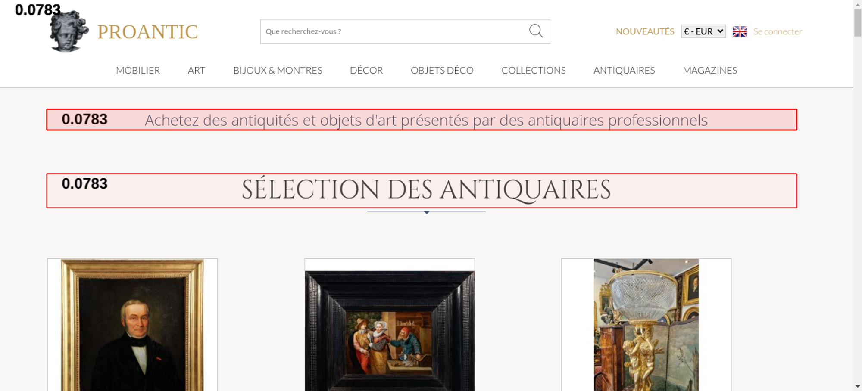862x391 pixels.
Task: Open the EUR currency dropdown
Action: click(703, 31)
